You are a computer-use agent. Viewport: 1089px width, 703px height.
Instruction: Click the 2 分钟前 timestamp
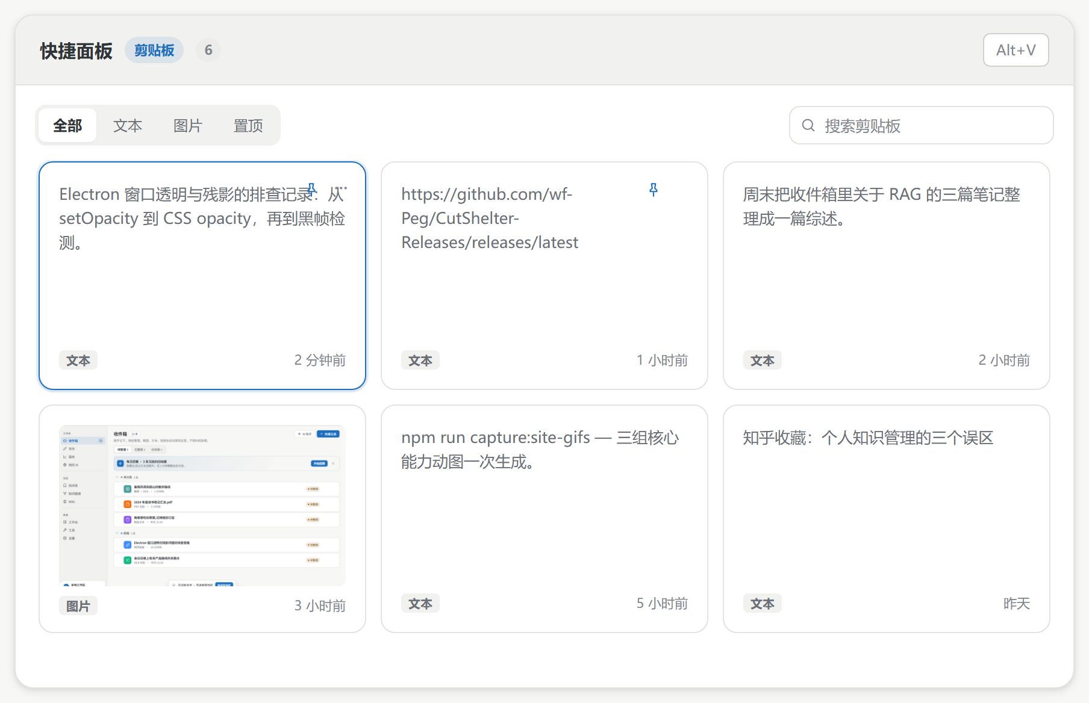320,360
